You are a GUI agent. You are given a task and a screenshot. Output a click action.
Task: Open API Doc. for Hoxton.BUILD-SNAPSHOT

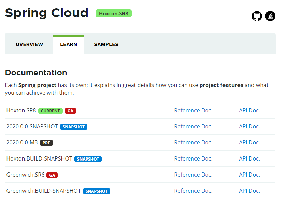click(249, 158)
